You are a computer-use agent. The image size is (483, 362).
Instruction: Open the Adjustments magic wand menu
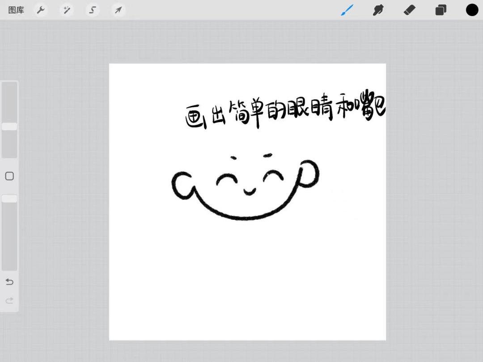tap(67, 10)
